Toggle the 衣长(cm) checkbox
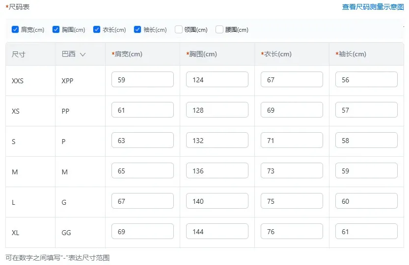 (97, 30)
